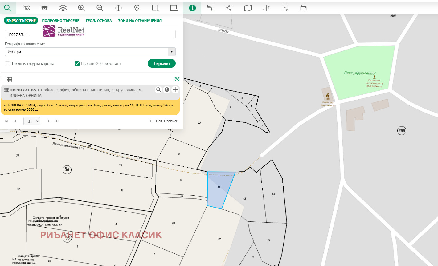438x266 pixels.
Task: Uncheck Първите 200 резултата
Action: 77,63
